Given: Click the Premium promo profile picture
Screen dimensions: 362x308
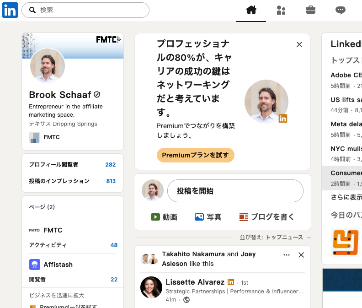Looking at the screenshot, I should pos(266,102).
